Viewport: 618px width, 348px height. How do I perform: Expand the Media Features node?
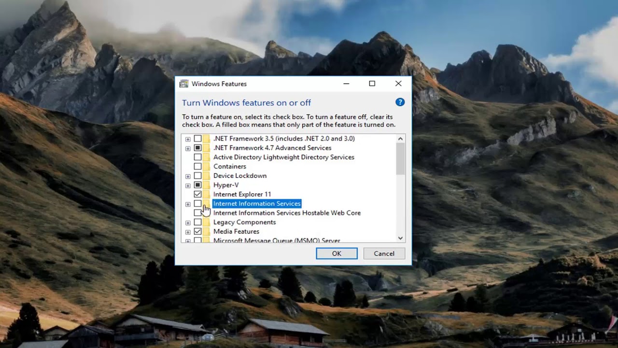tap(188, 232)
